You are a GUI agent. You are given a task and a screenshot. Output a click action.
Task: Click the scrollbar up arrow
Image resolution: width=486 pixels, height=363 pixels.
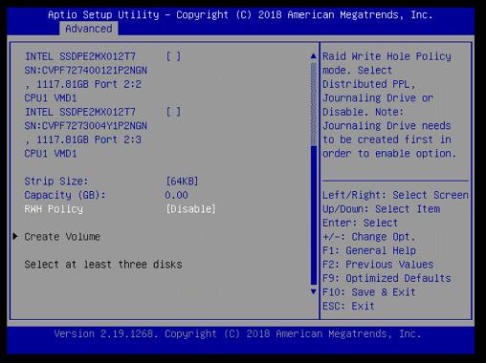[314, 56]
